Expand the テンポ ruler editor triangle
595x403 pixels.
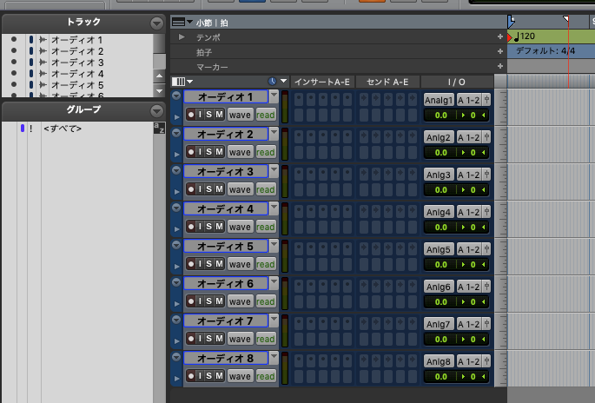(182, 37)
